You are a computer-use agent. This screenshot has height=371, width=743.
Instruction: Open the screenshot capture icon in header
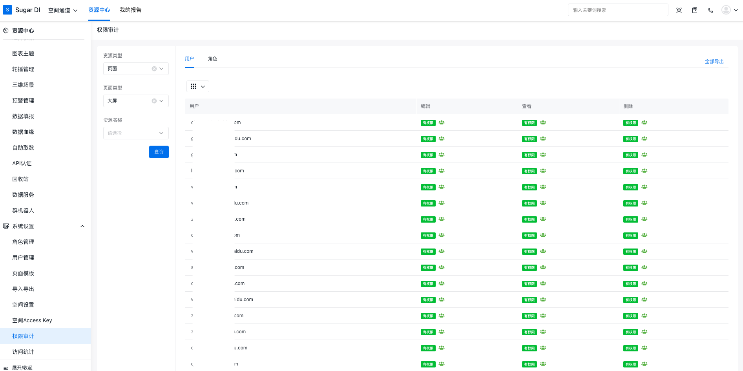point(679,10)
